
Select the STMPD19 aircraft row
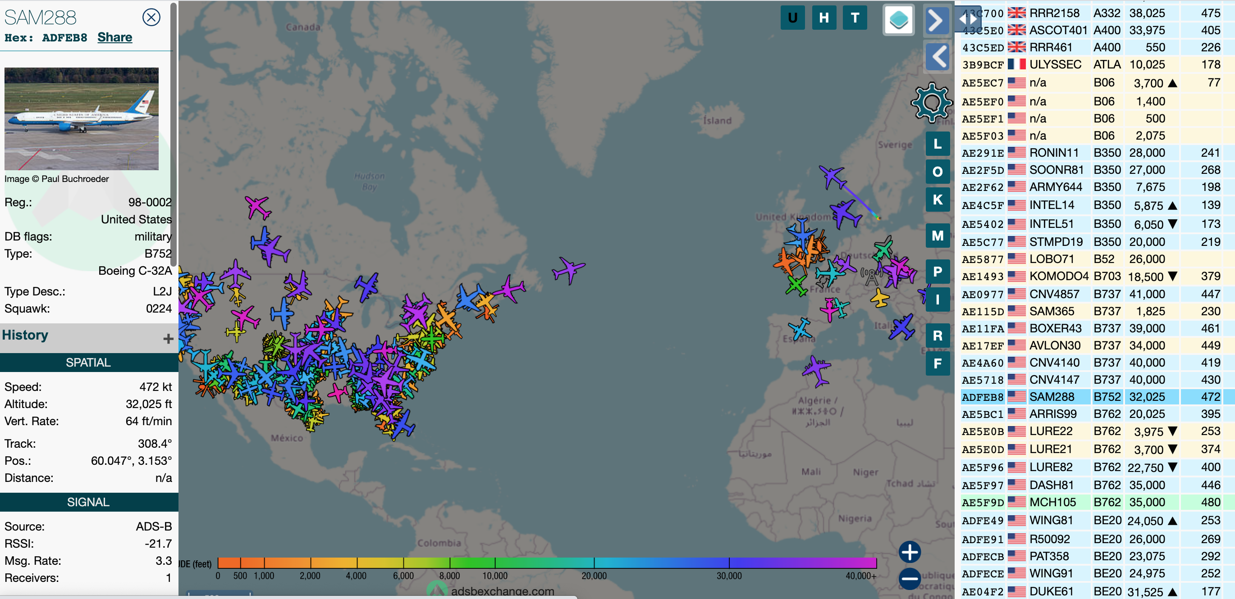point(1097,242)
